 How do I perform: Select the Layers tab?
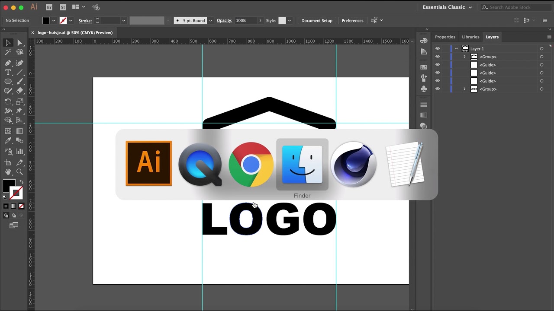pyautogui.click(x=492, y=37)
